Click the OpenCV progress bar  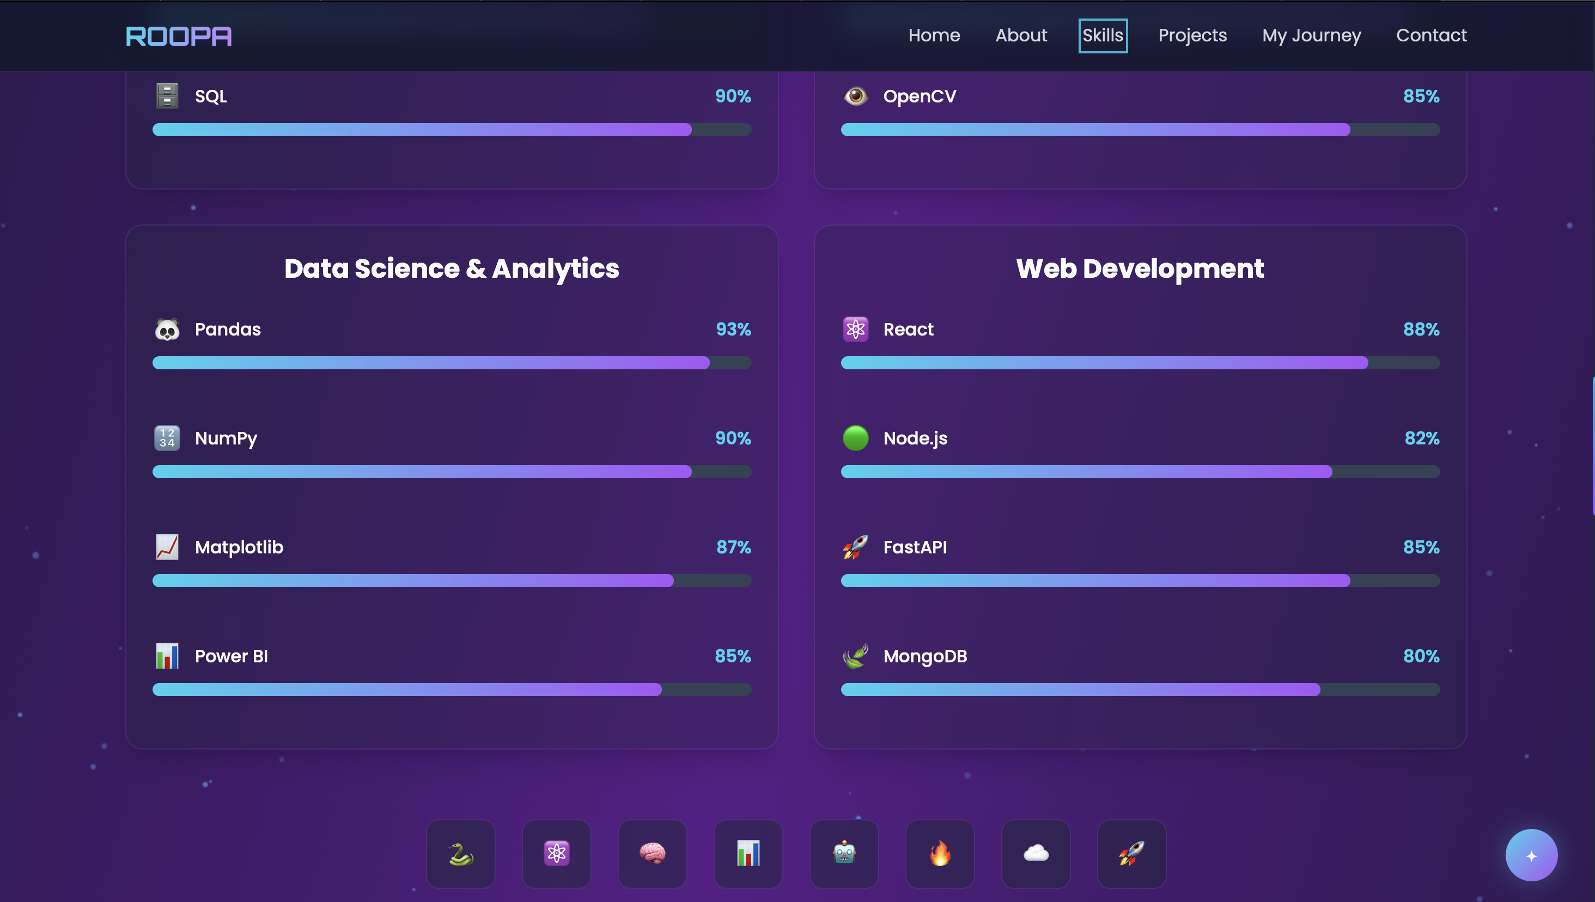1140,130
